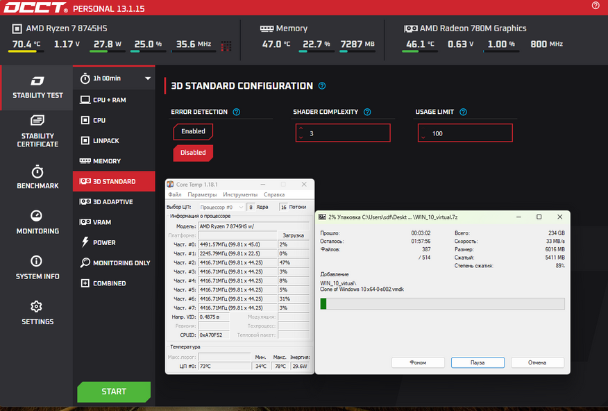Select the Stability Test sidebar section
608x411 pixels.
coord(37,87)
